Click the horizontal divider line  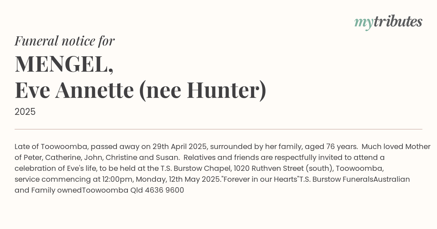point(219,129)
